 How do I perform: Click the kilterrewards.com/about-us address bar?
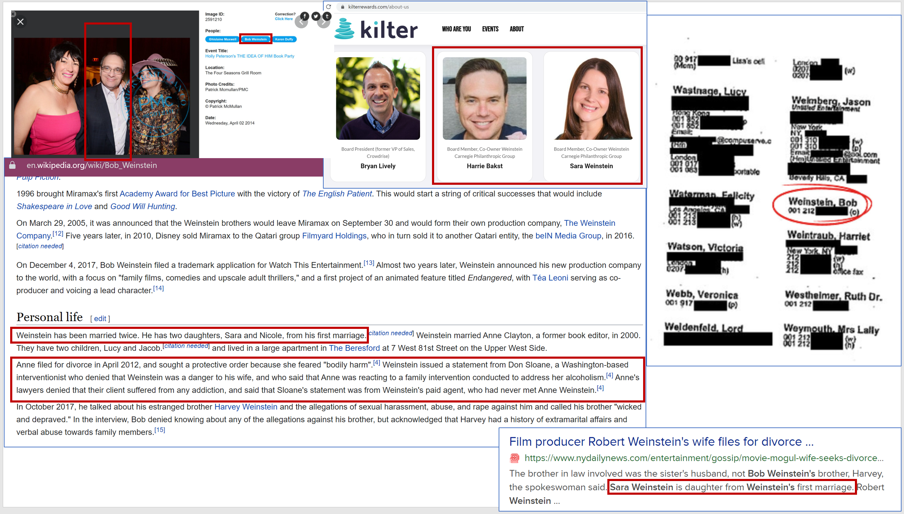[378, 7]
